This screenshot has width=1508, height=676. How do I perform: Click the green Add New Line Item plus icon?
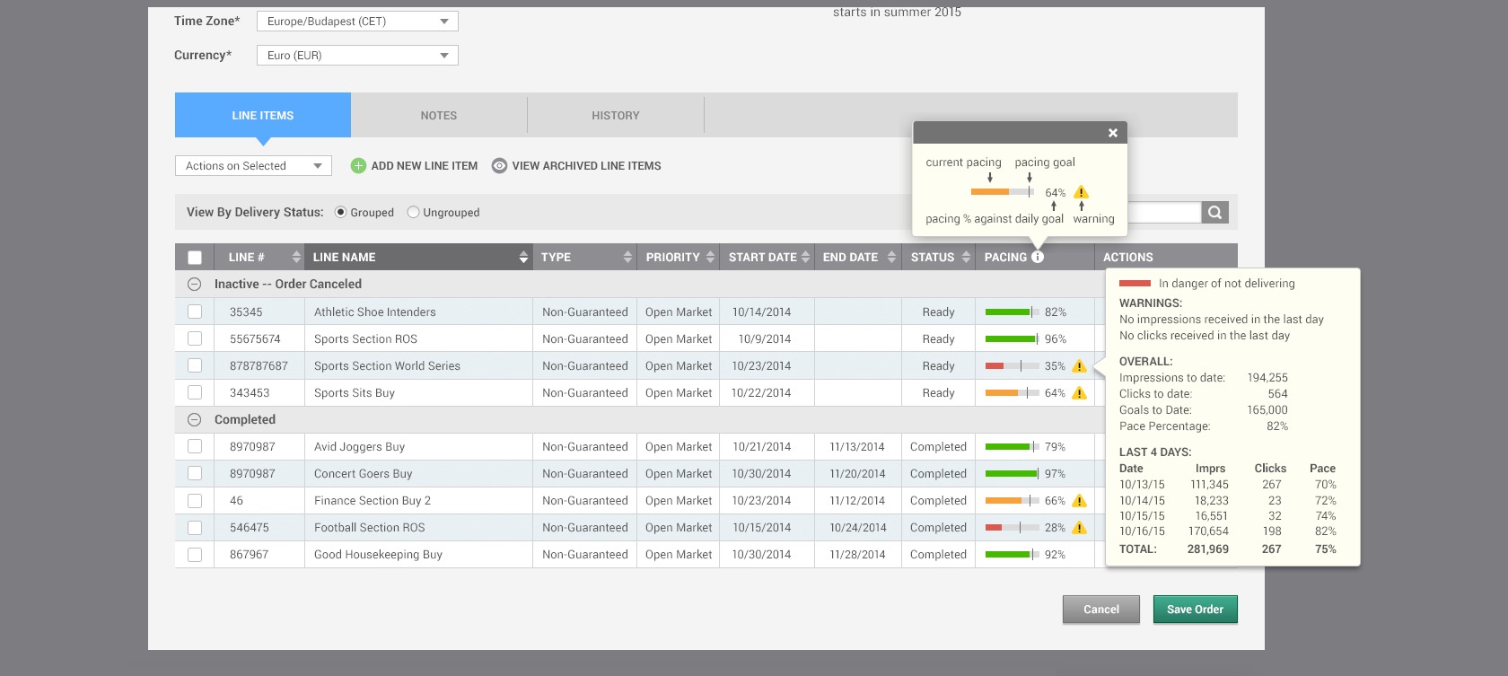point(358,166)
